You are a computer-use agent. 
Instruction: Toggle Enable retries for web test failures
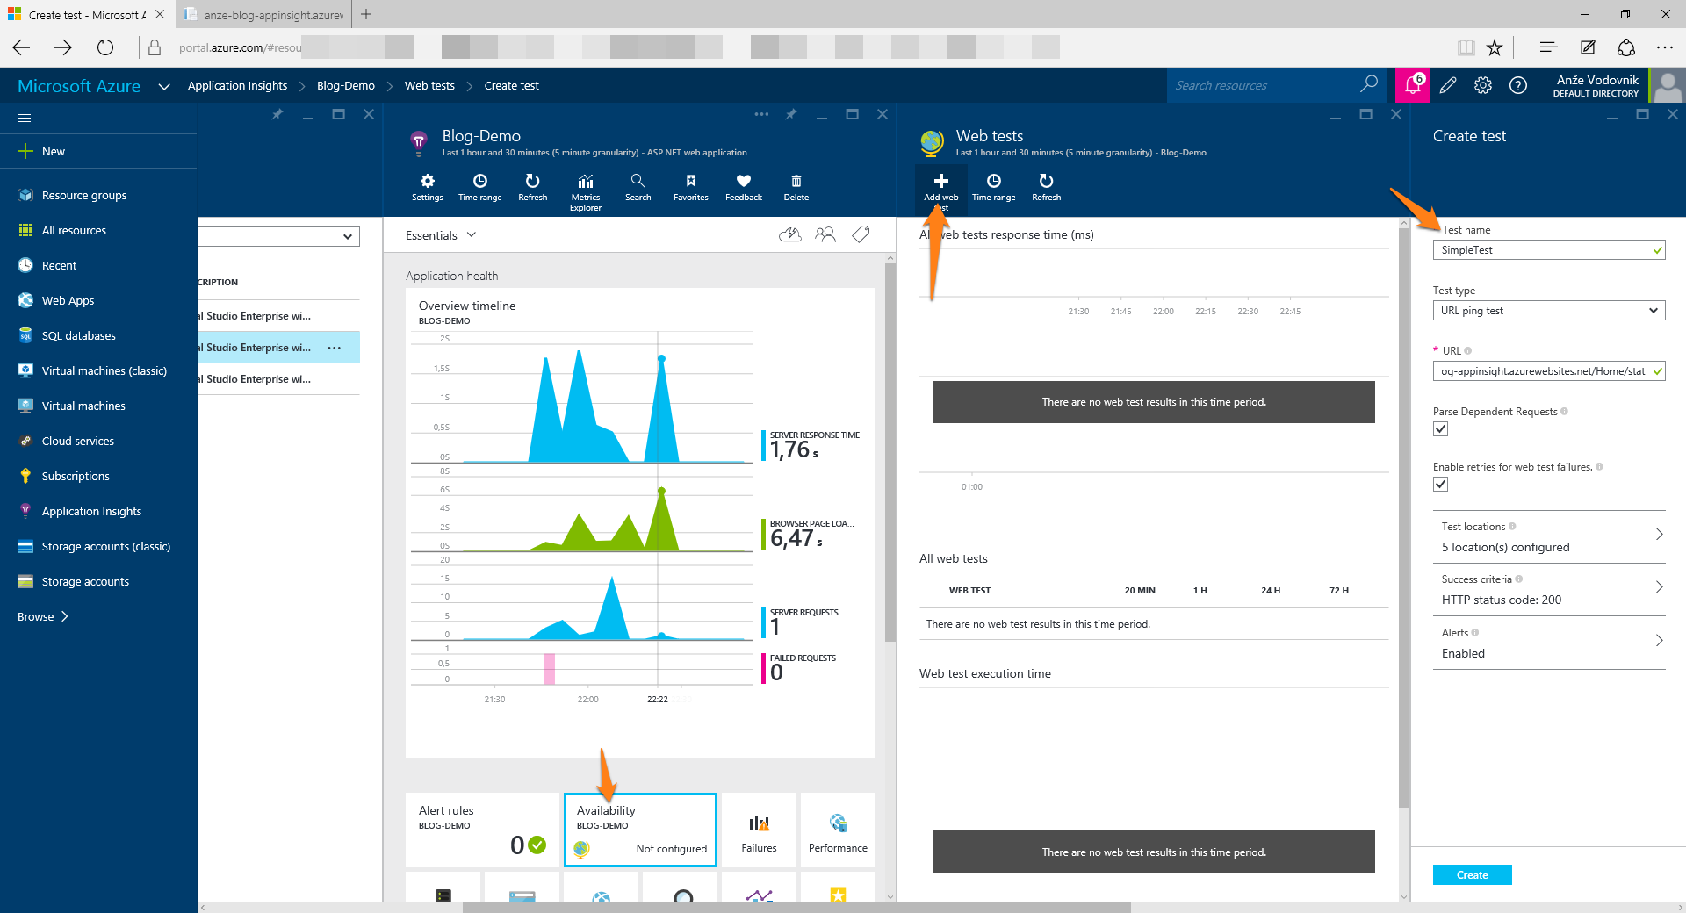[1440, 485]
